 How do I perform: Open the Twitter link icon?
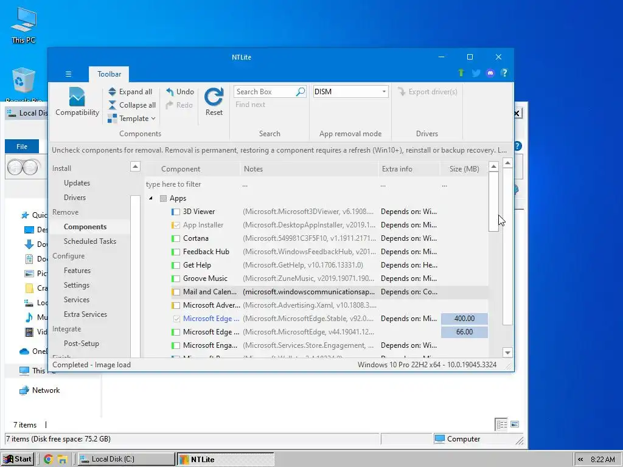point(476,73)
